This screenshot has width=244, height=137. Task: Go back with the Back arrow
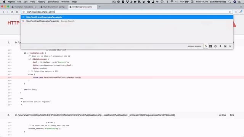[x=3, y=12]
